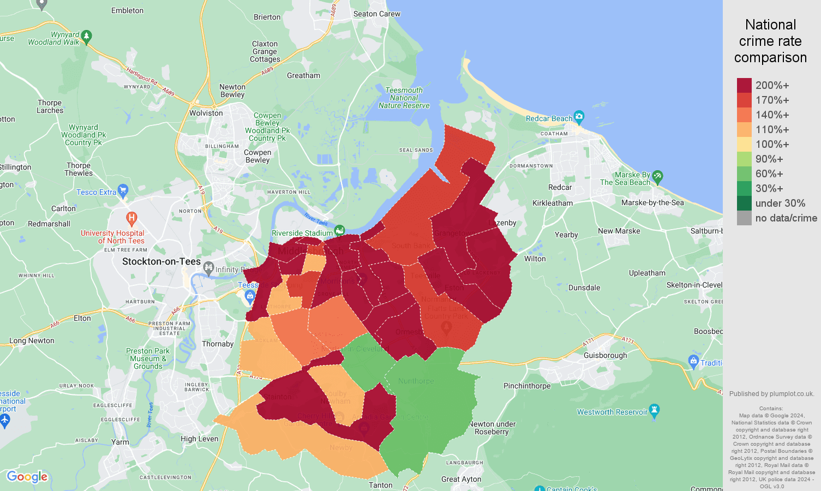The width and height of the screenshot is (821, 491).
Task: Click the Teesmouth National Nature Reserve label
Action: (x=404, y=98)
